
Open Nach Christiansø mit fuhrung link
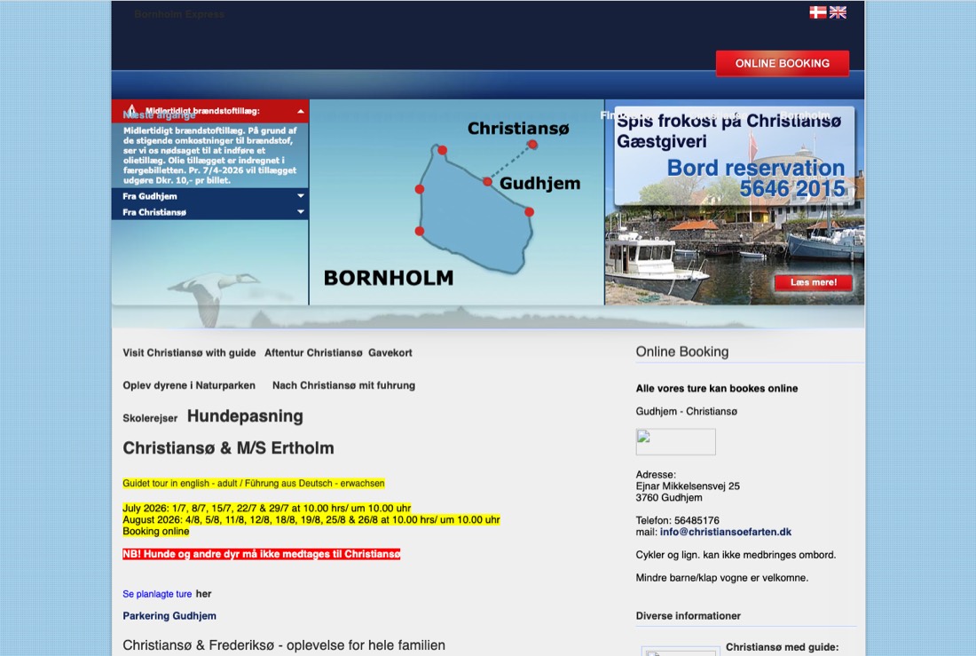pos(343,385)
